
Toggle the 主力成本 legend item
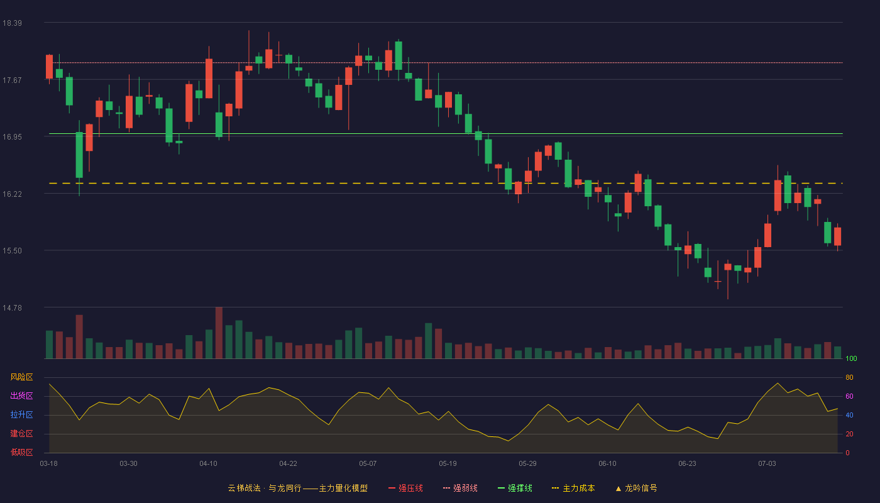pos(573,488)
